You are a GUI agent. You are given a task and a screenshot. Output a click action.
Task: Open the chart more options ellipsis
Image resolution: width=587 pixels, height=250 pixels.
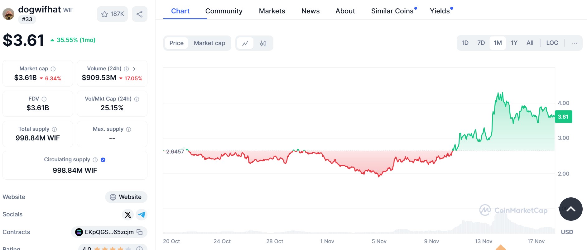coord(574,43)
